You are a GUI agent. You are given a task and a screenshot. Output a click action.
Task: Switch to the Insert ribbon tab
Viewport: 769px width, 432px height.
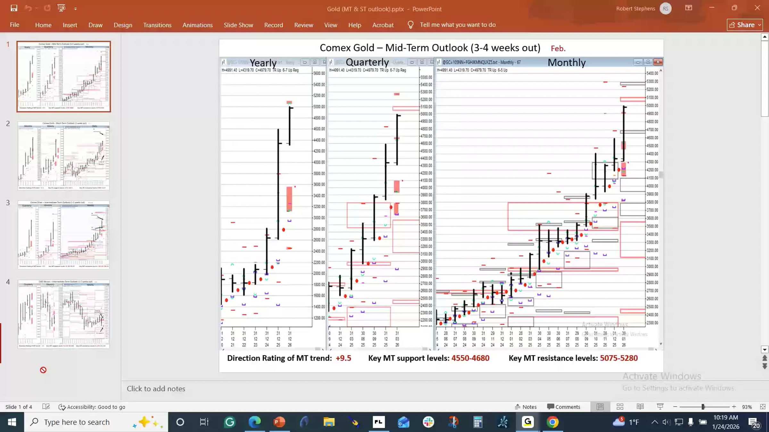point(70,25)
